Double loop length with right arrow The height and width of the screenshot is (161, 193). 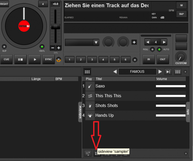tap(164, 42)
